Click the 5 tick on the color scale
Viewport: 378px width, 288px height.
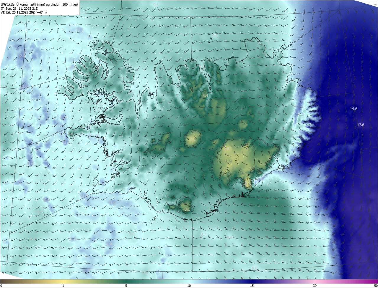[x=126, y=286]
